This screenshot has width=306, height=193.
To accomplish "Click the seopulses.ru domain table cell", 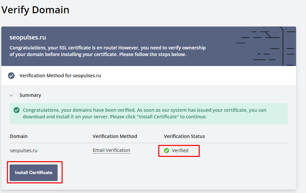I will coord(24,151).
